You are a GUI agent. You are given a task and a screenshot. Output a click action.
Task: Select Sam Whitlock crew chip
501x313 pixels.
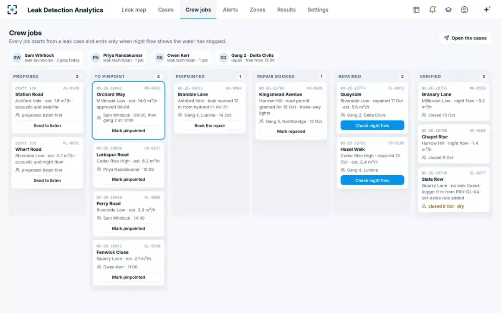click(x=47, y=58)
